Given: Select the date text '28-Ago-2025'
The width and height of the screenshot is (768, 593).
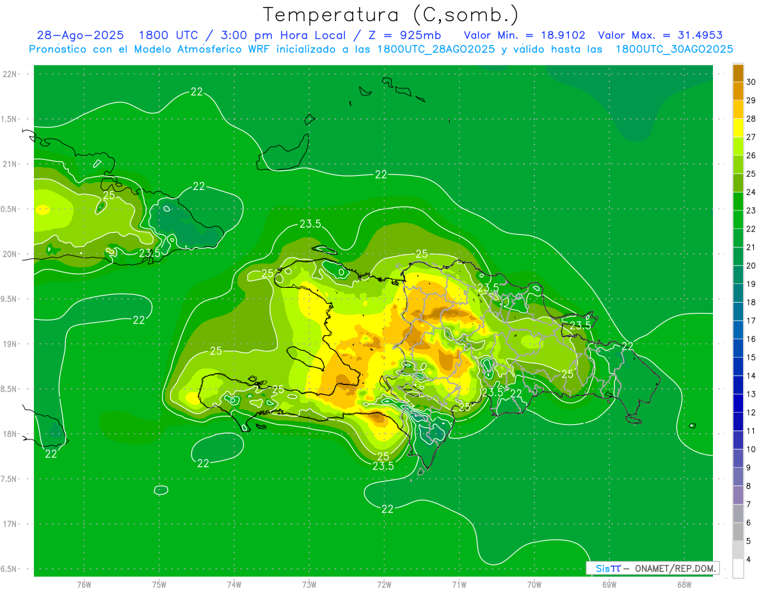Looking at the screenshot, I should pyautogui.click(x=80, y=35).
